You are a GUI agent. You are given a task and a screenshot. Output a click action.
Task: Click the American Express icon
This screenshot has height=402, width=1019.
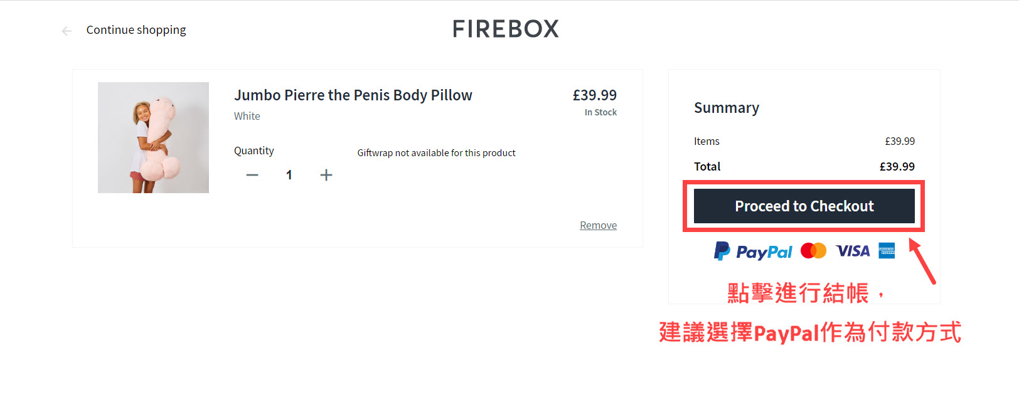887,251
